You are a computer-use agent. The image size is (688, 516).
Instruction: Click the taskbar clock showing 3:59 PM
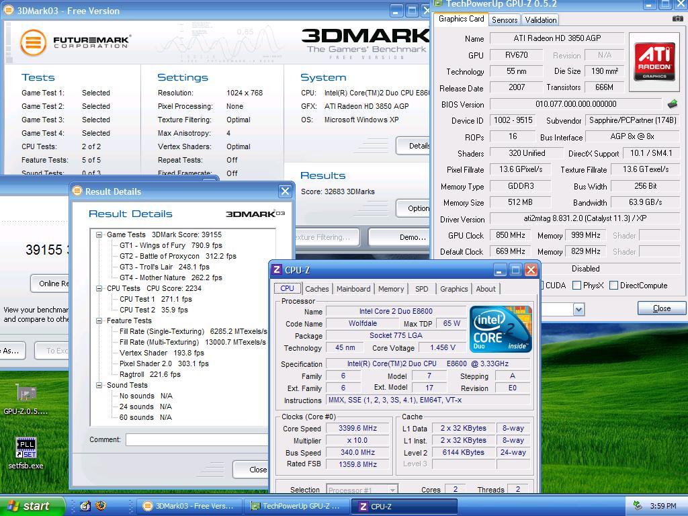click(663, 506)
